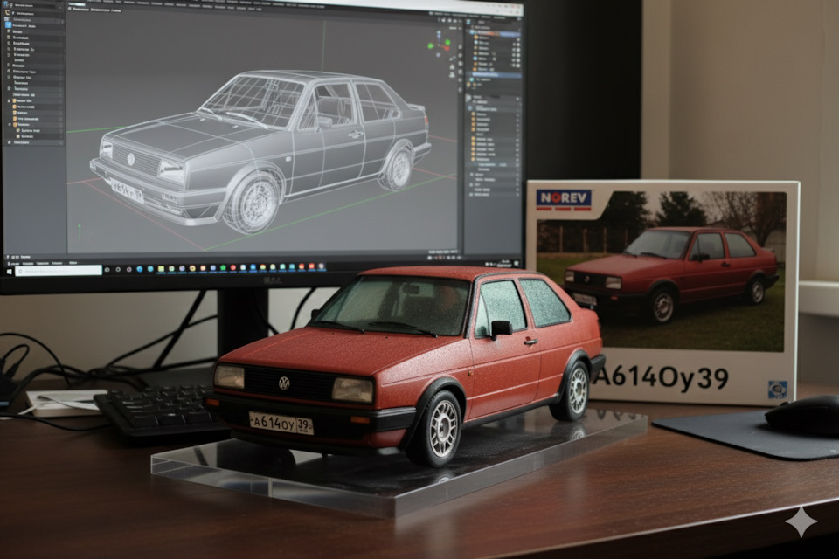Select the highlighted blue tool in left panel

click(8, 25)
